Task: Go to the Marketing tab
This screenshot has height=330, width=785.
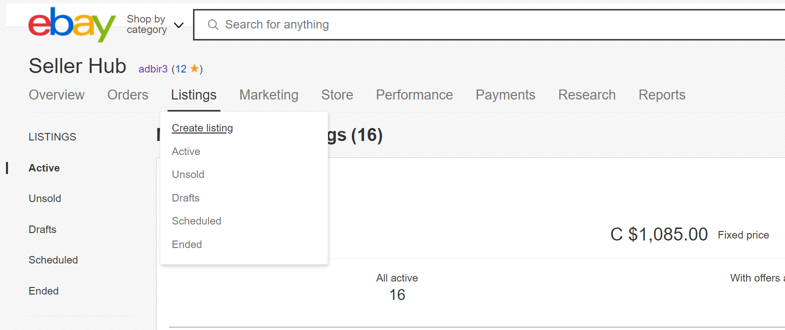Action: [x=268, y=95]
